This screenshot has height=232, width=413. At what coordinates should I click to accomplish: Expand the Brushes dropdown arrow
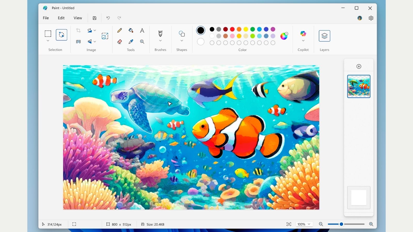(x=160, y=41)
